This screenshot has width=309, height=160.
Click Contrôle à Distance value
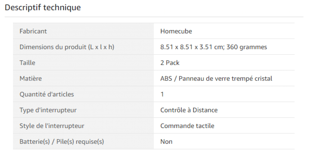pyautogui.click(x=189, y=110)
